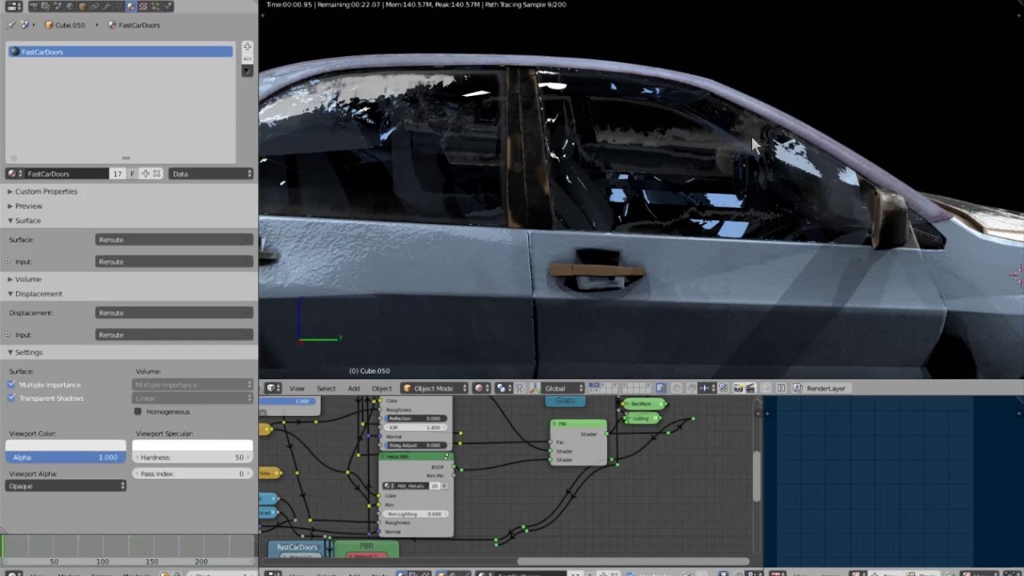Toggle Transparent Shadows checkbox
Screen dimensions: 1024x576
(x=11, y=398)
